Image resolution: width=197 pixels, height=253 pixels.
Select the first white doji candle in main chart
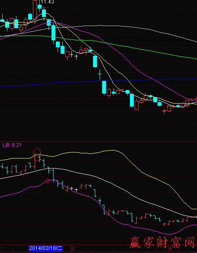(x=71, y=55)
